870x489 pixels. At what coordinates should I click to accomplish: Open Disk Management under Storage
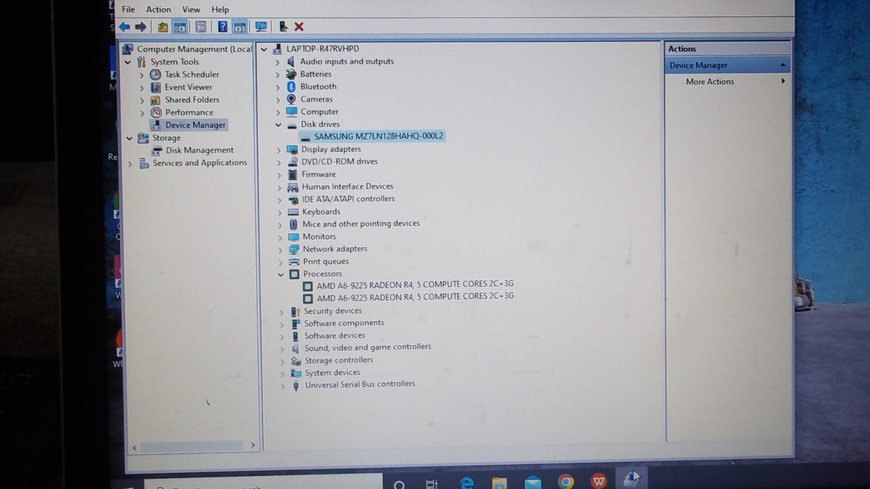(x=200, y=150)
